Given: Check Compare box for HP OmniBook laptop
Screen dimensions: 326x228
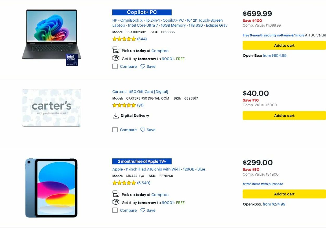Looking at the screenshot, I should (115, 66).
